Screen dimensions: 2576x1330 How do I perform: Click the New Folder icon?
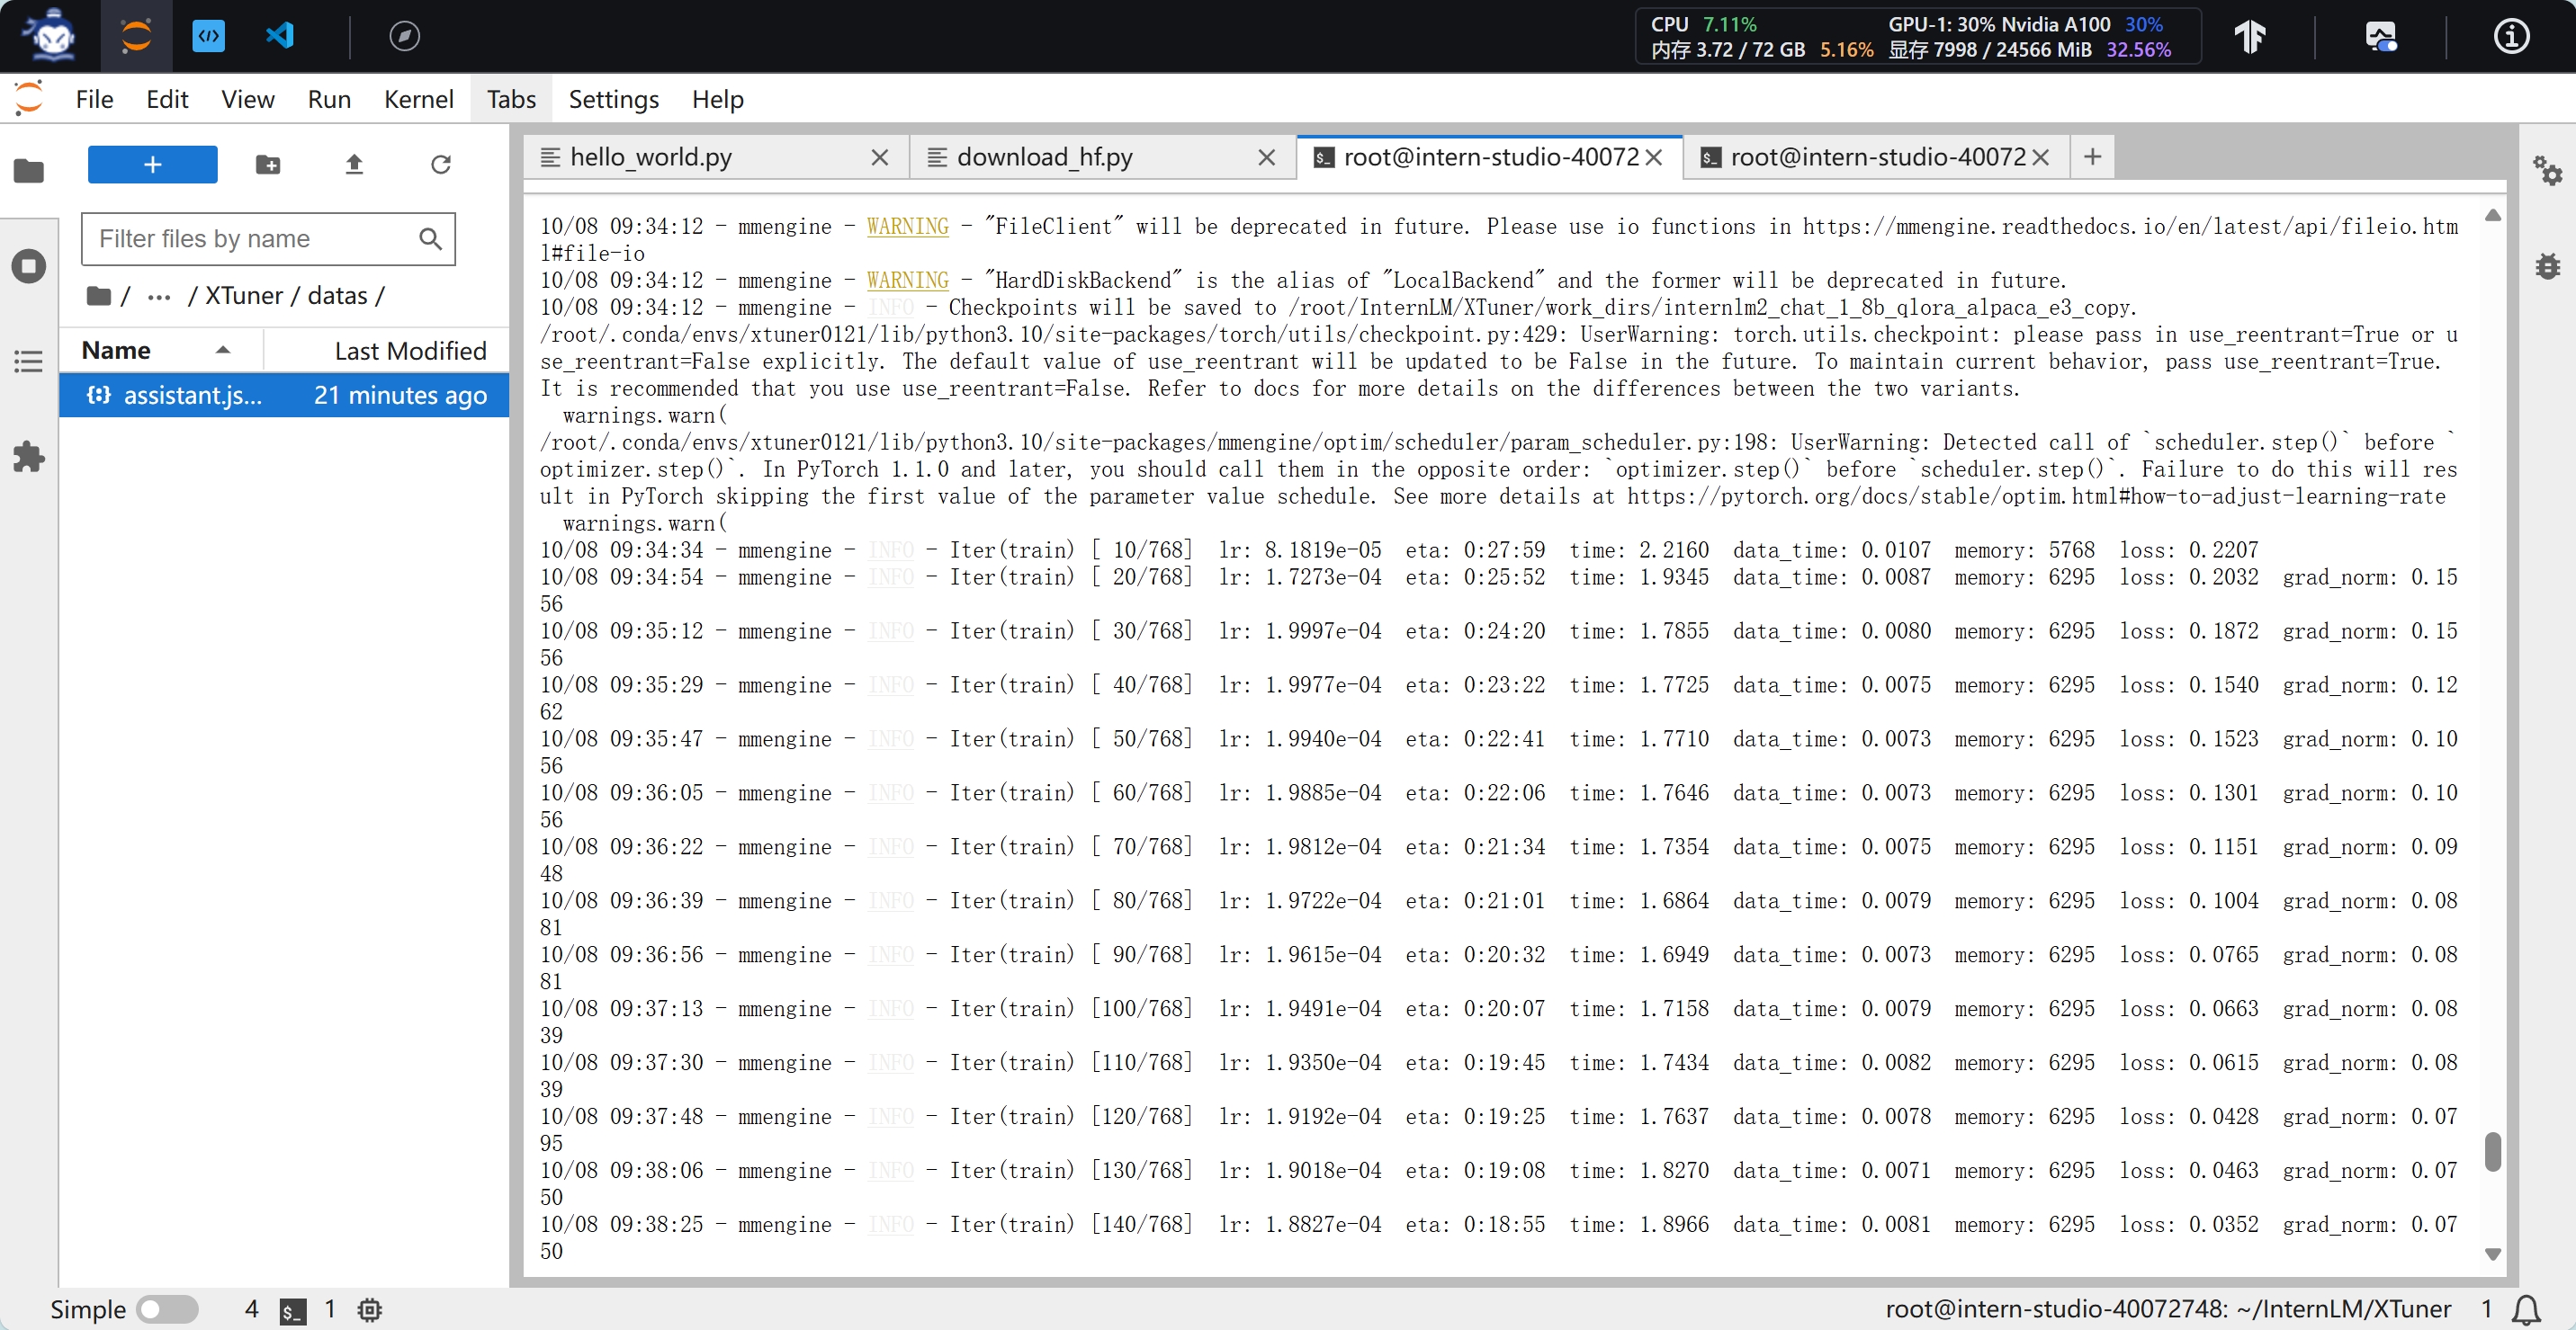click(x=267, y=164)
